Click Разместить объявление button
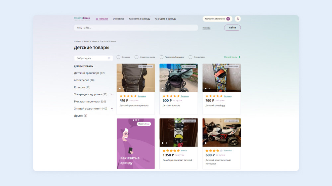The width and height of the screenshot is (332, 186). [217, 19]
